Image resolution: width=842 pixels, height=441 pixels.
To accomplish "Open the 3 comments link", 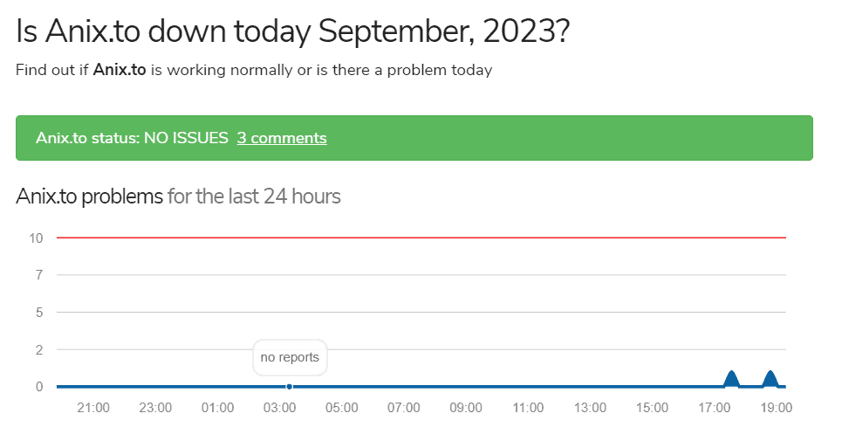I will [x=281, y=138].
